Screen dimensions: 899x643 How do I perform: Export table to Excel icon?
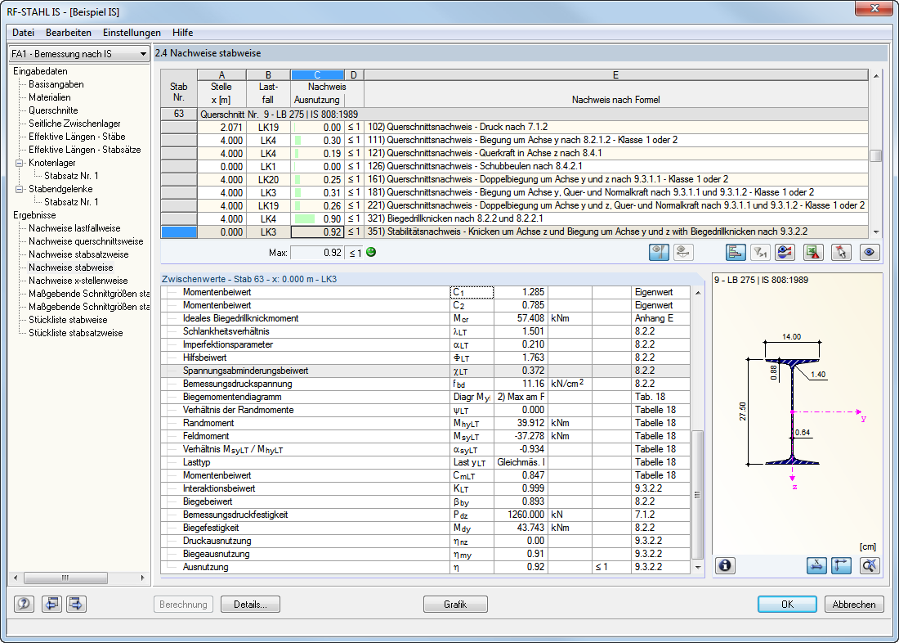813,252
